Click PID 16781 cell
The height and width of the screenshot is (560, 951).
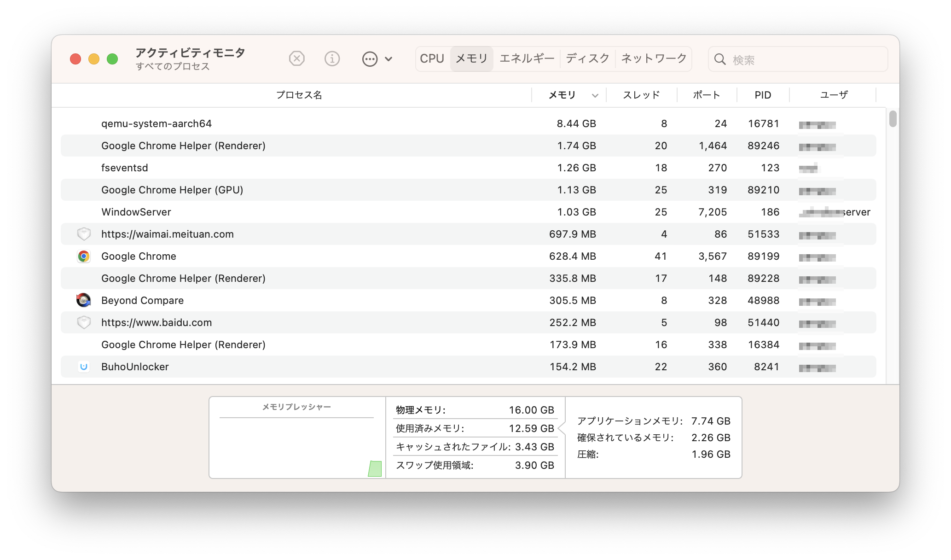[x=764, y=123]
